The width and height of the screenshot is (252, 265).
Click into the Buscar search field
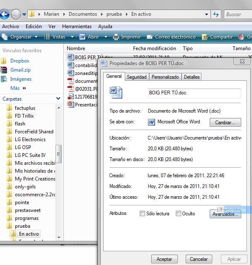click(x=238, y=14)
